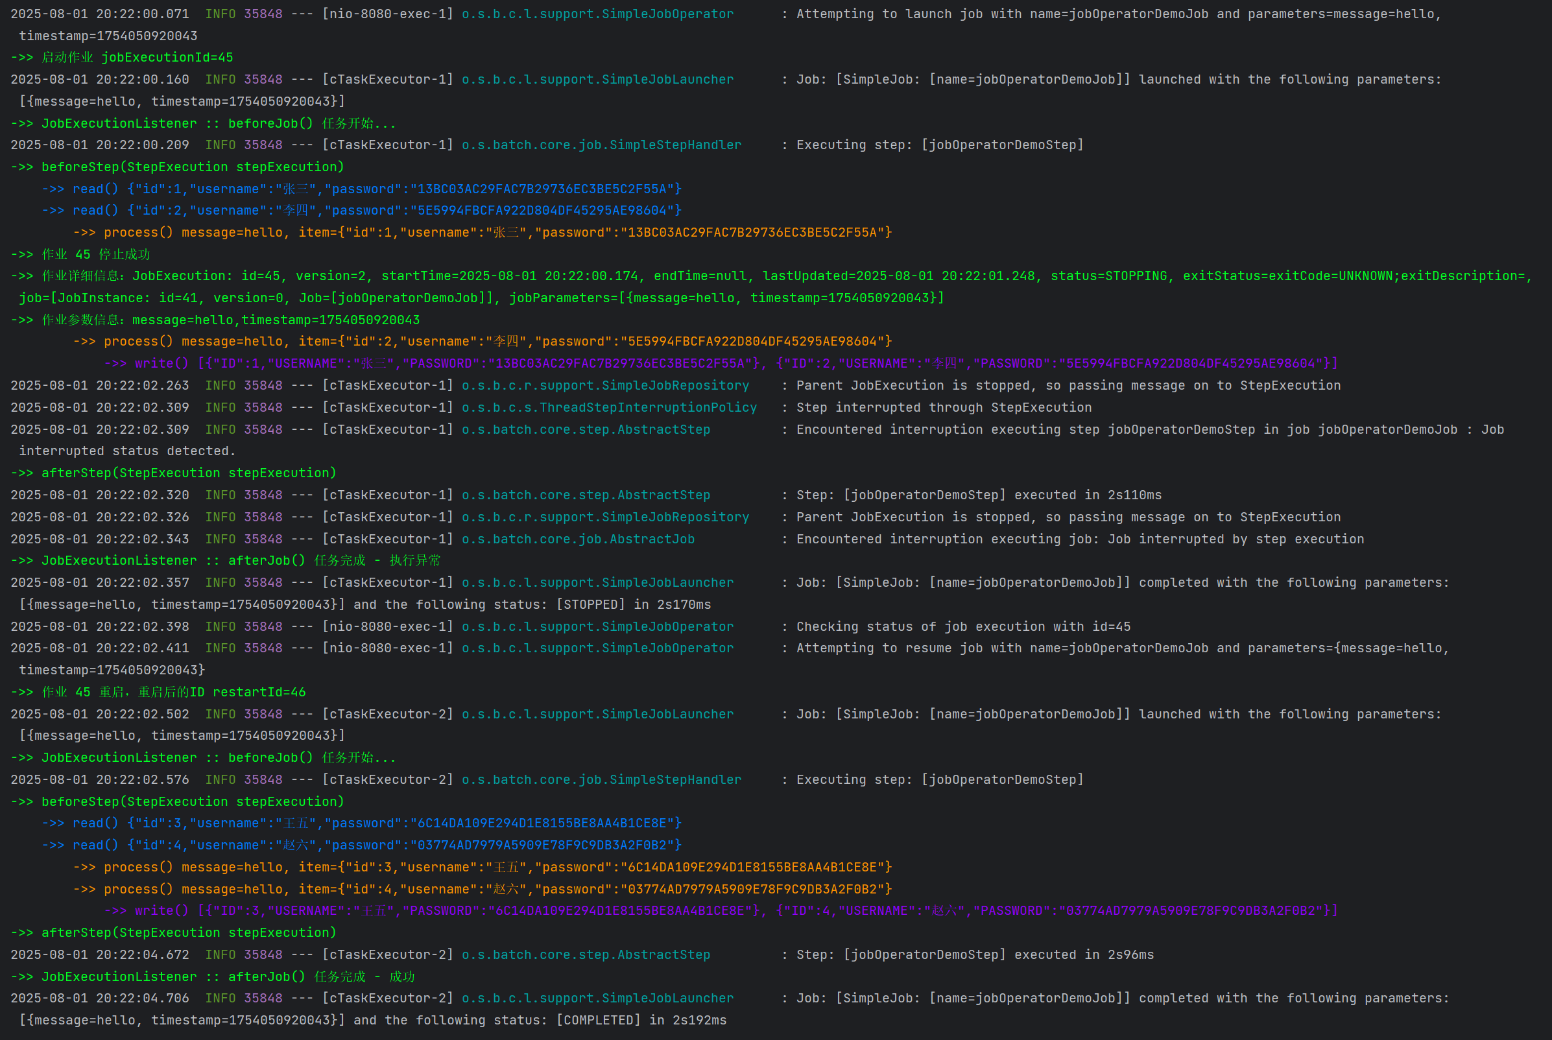Click the 20:22:02.263 SimpleJobRepository log line
Screen dimensions: 1552x1040
pos(676,386)
